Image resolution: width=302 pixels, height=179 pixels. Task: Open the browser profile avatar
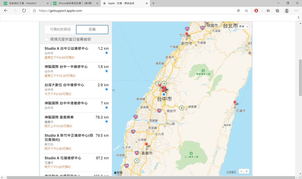(286, 10)
